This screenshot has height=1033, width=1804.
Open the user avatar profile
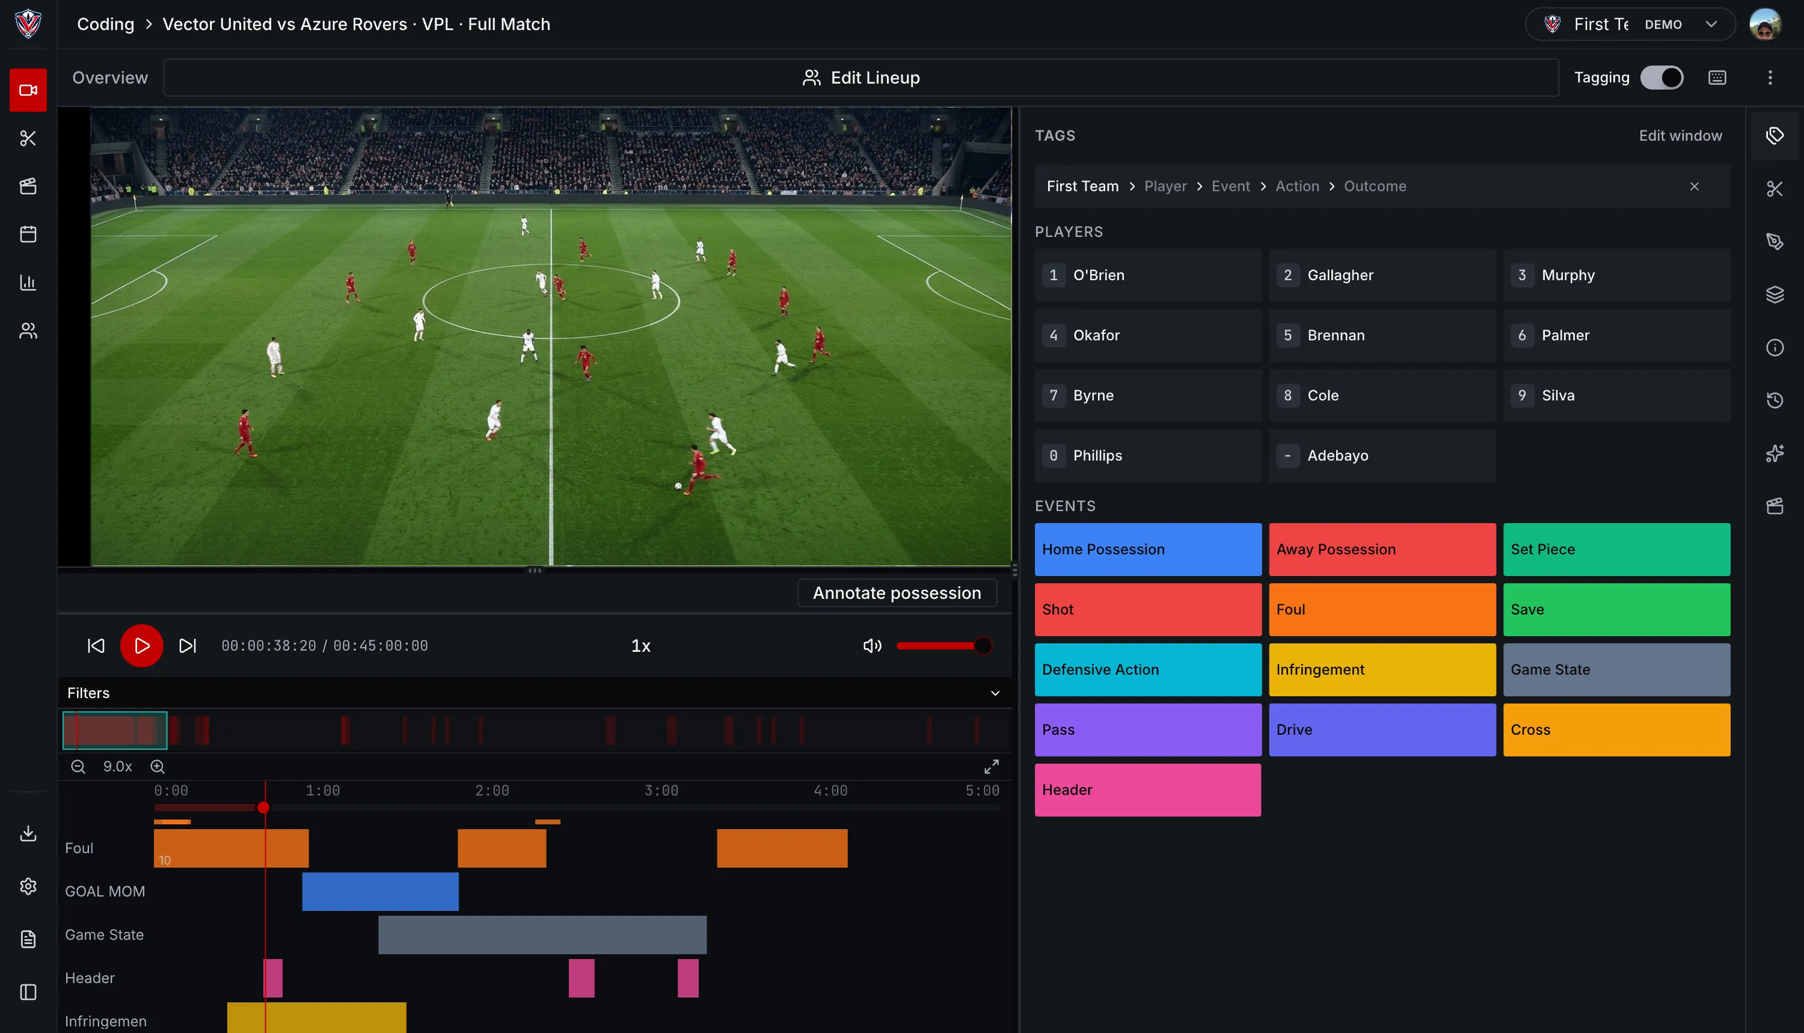tap(1765, 24)
